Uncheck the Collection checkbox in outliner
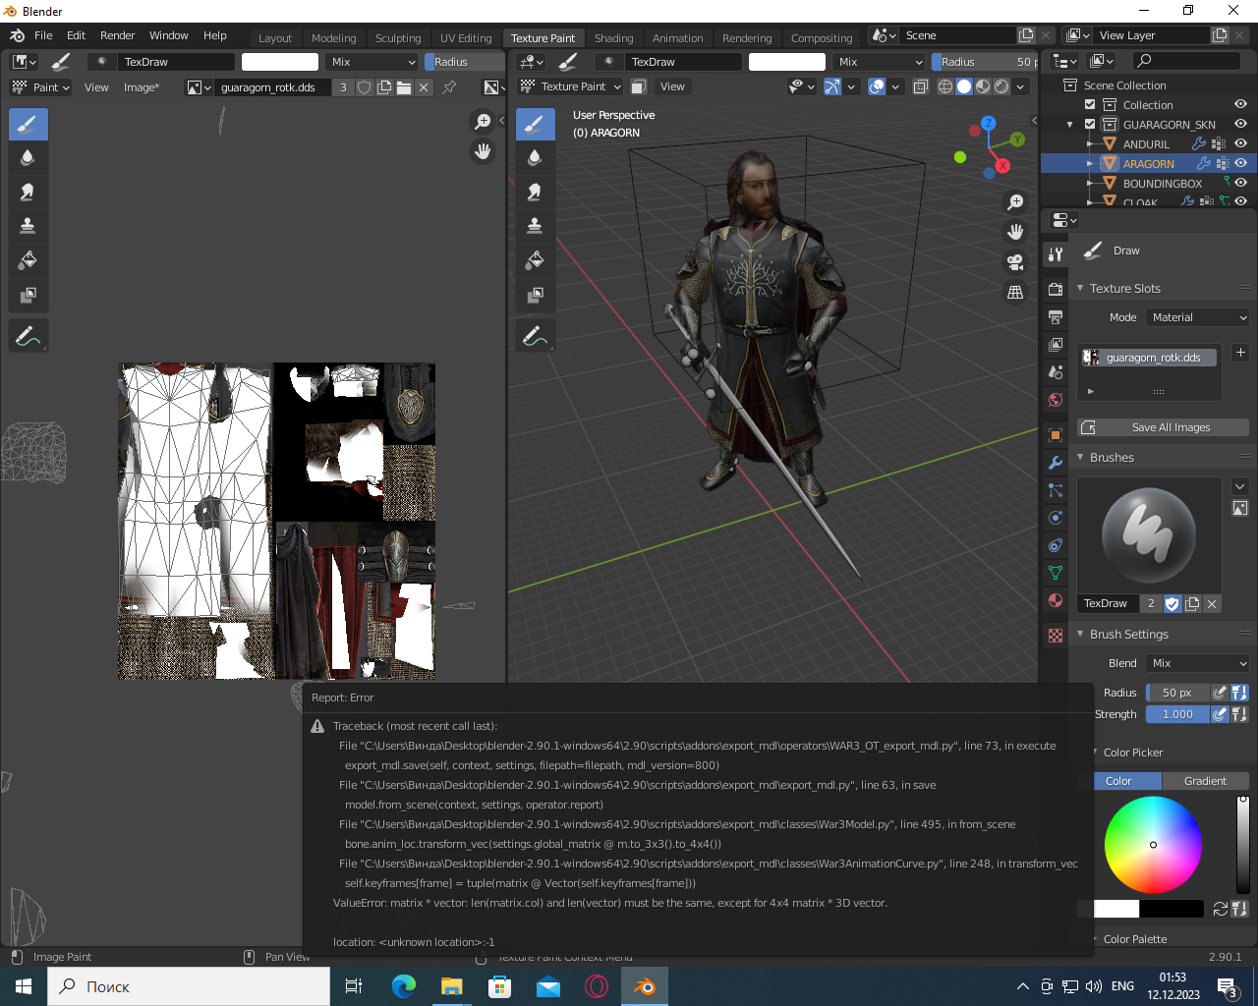The height and width of the screenshot is (1006, 1258). [1090, 104]
